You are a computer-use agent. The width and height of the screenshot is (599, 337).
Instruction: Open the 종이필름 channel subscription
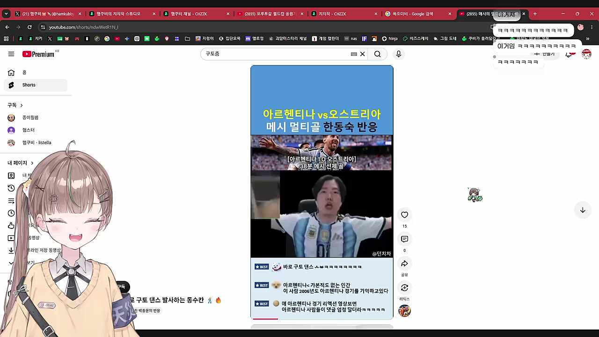(x=36, y=118)
